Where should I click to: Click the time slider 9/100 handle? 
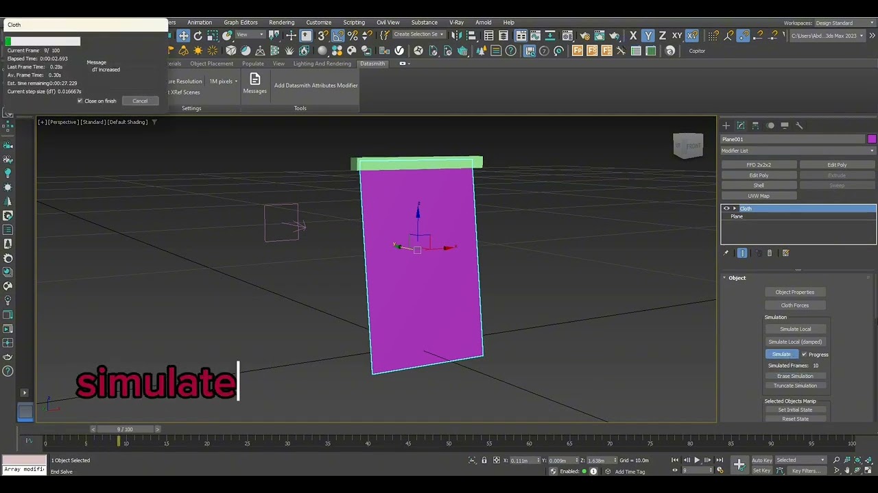[x=125, y=429]
